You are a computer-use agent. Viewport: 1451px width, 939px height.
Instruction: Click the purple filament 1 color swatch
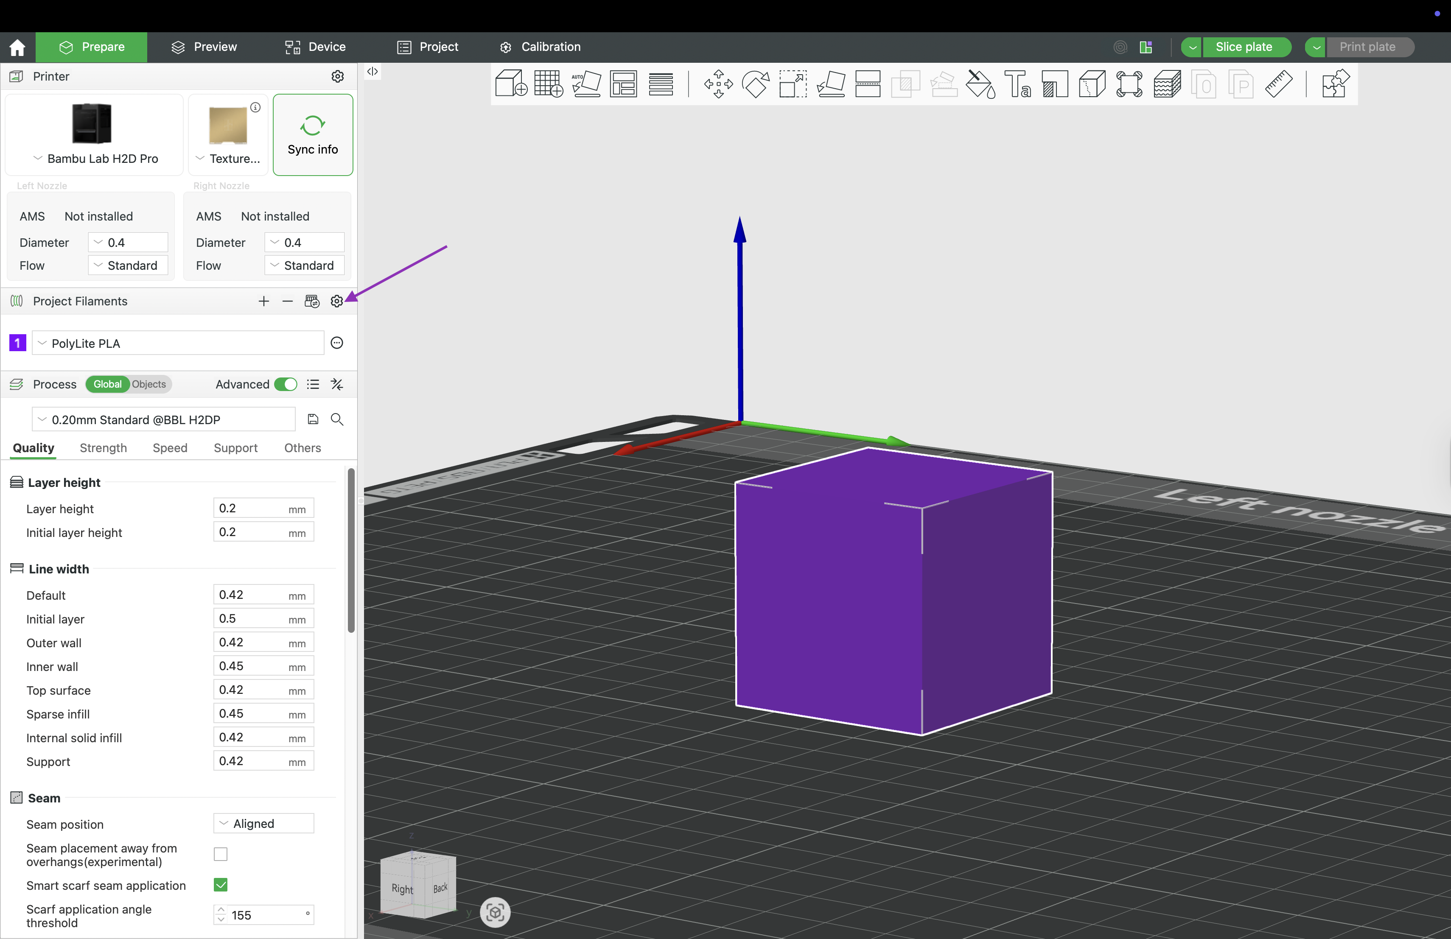point(18,343)
